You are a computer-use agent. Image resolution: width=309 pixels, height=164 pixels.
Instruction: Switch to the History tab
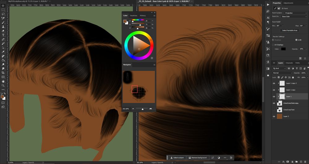pos(143,15)
